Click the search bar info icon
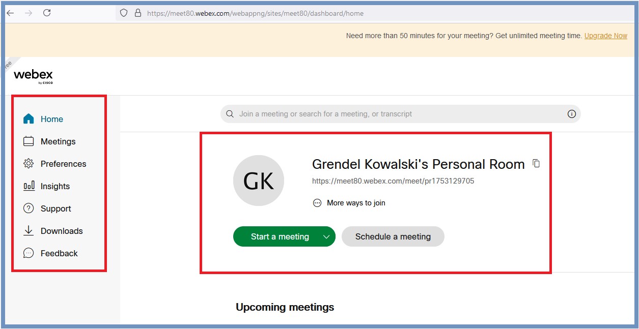Viewport: 639px width, 329px height. [x=571, y=114]
